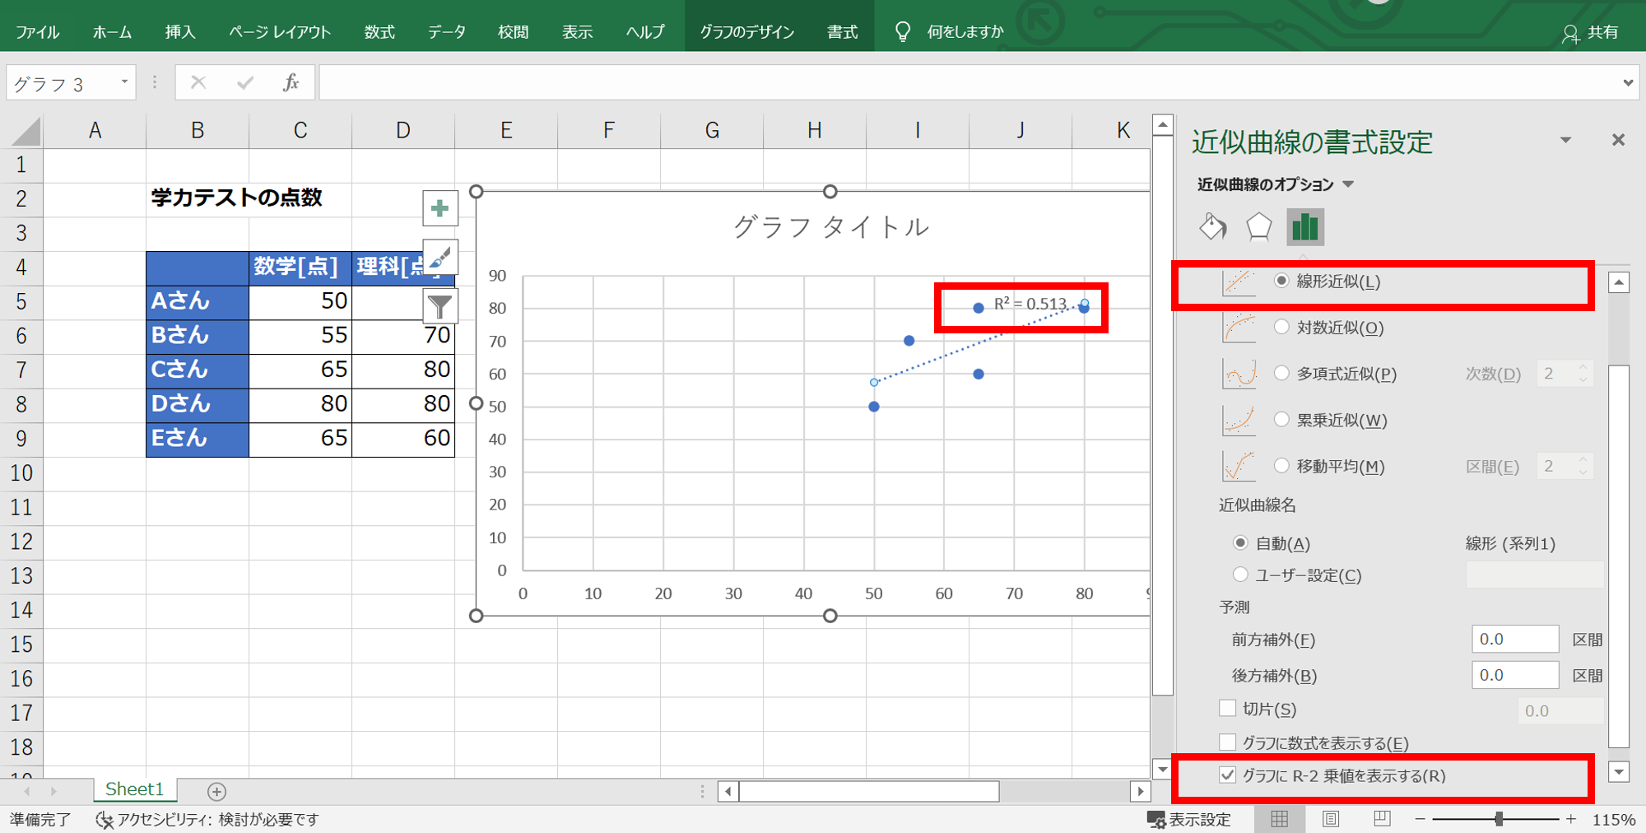The image size is (1646, 833).
Task: Select the Sheet1 tab
Action: pos(134,789)
